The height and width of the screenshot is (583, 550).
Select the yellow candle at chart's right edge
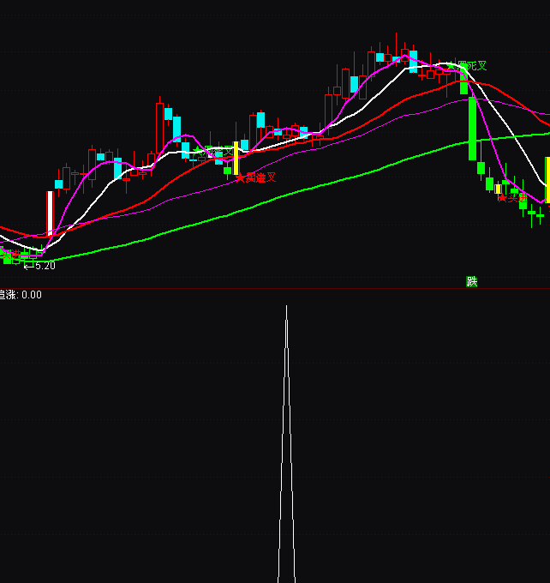pyautogui.click(x=547, y=180)
